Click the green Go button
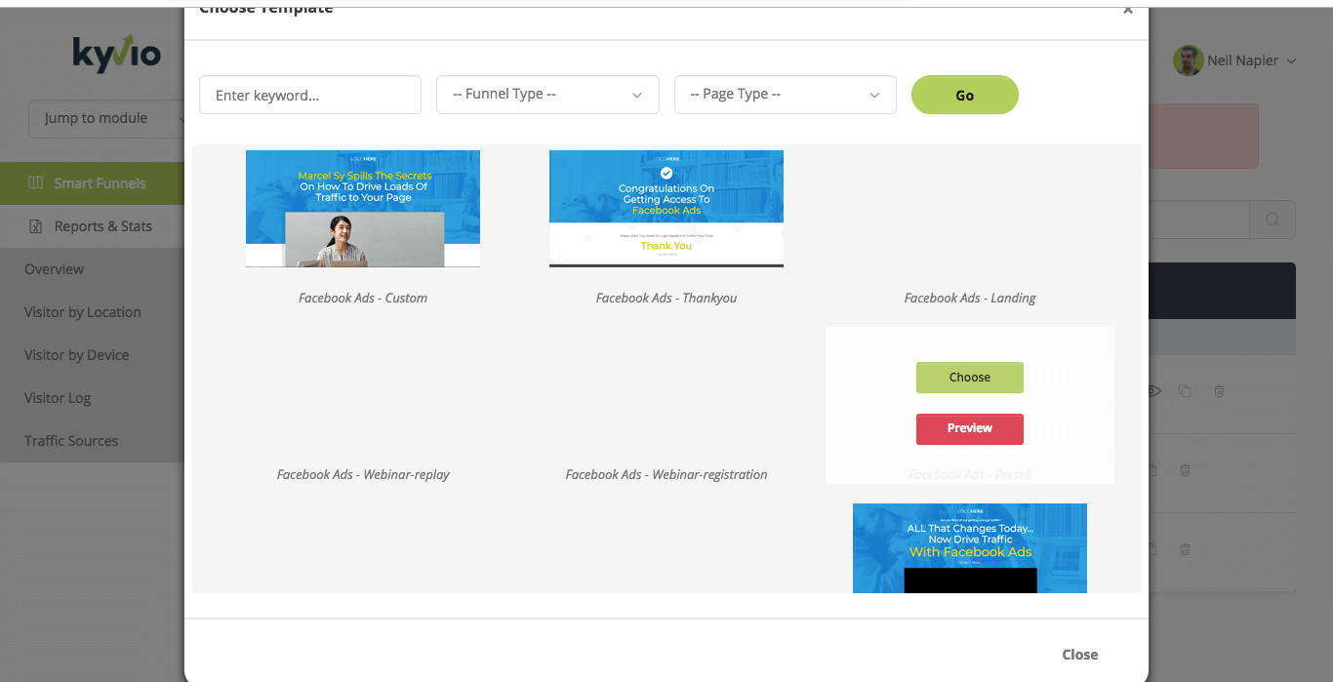This screenshot has width=1333, height=682. tap(965, 95)
